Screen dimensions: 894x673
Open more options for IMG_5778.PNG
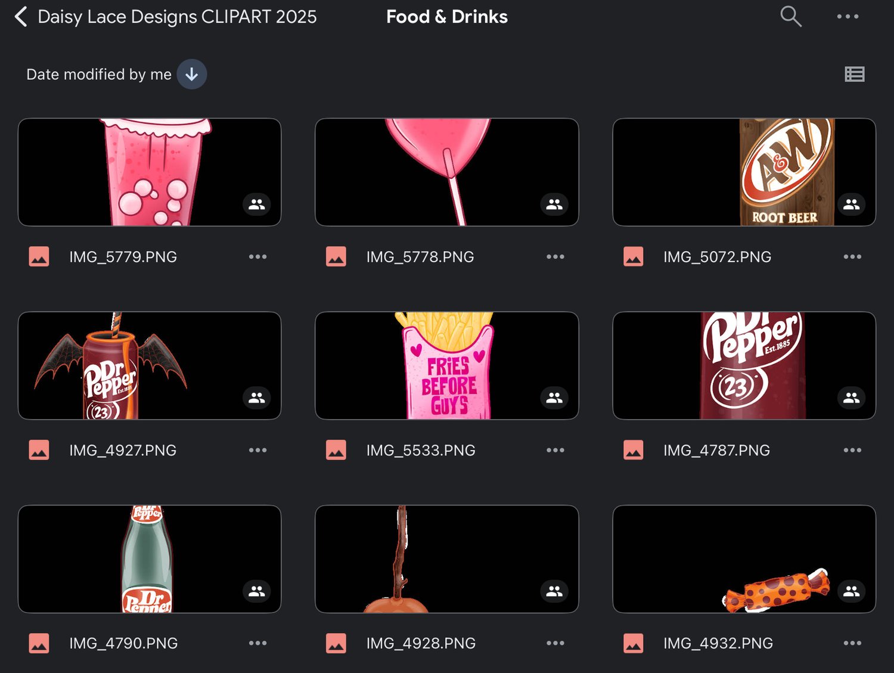point(555,257)
